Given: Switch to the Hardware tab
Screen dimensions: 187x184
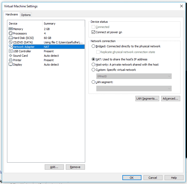Looking at the screenshot, I should (11, 14).
